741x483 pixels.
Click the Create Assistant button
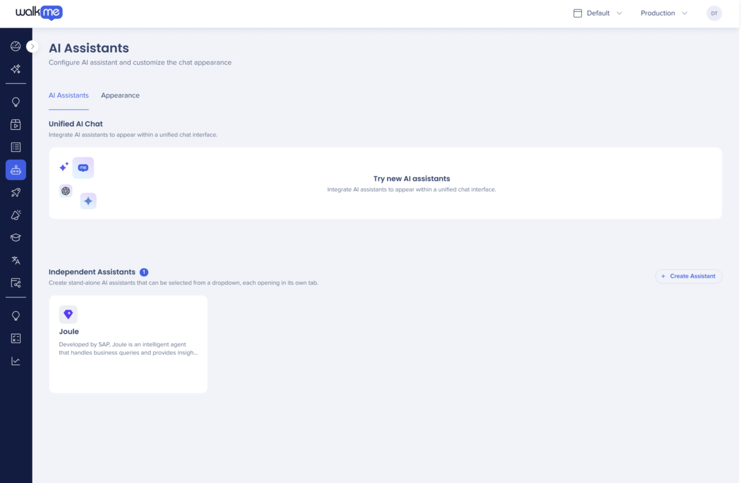[x=689, y=276]
